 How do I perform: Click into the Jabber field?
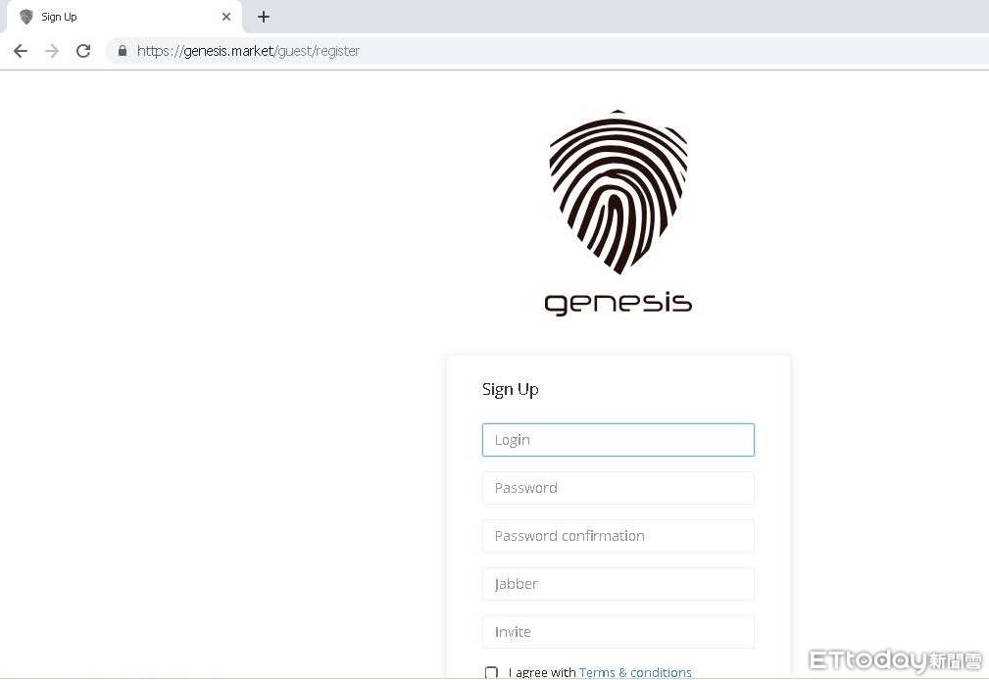(x=618, y=584)
